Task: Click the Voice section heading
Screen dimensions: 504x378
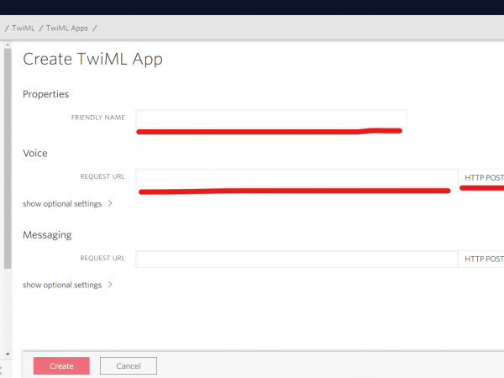Action: click(35, 154)
